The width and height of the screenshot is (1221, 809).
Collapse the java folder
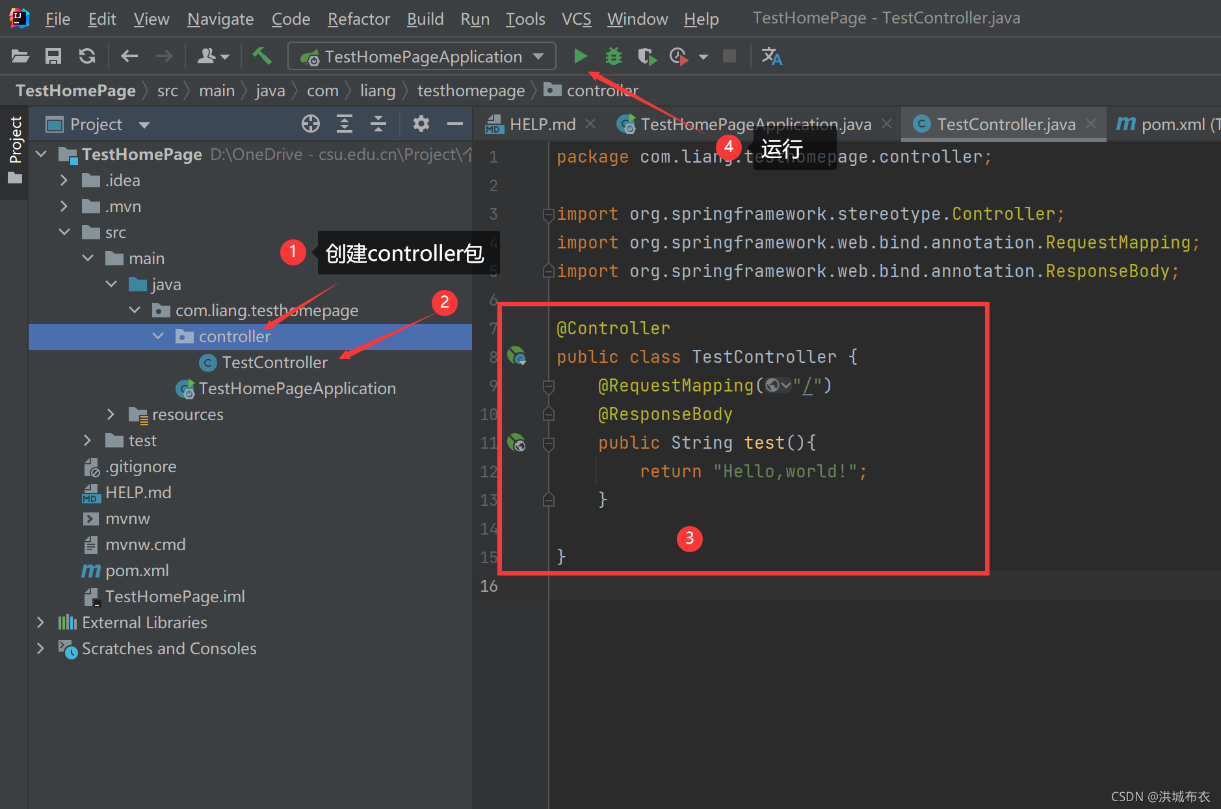pos(111,284)
